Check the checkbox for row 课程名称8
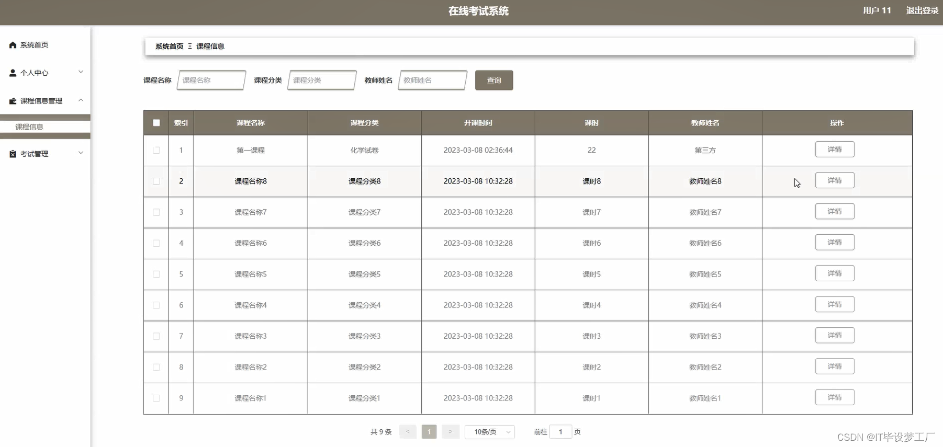Screen dimensions: 943x447 click(156, 181)
